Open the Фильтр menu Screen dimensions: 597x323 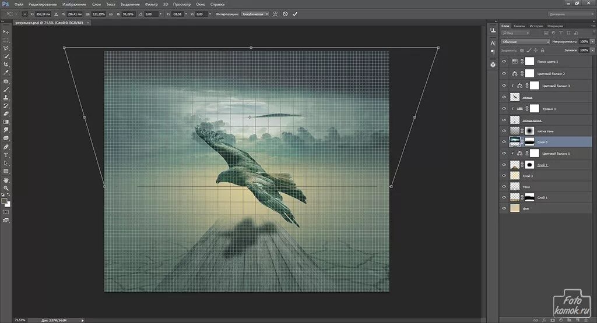[151, 4]
